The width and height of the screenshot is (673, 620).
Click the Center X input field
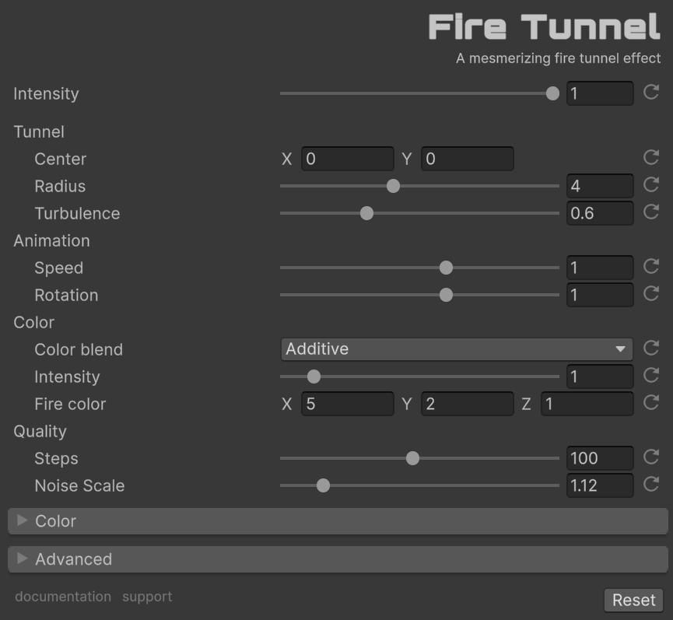click(x=347, y=159)
